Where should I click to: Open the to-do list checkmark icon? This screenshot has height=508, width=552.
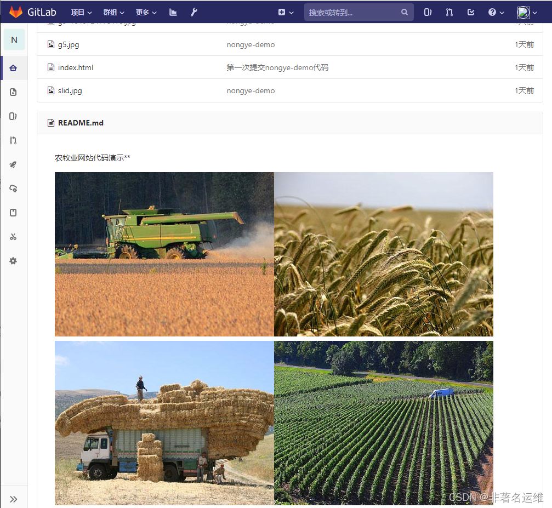tap(471, 12)
